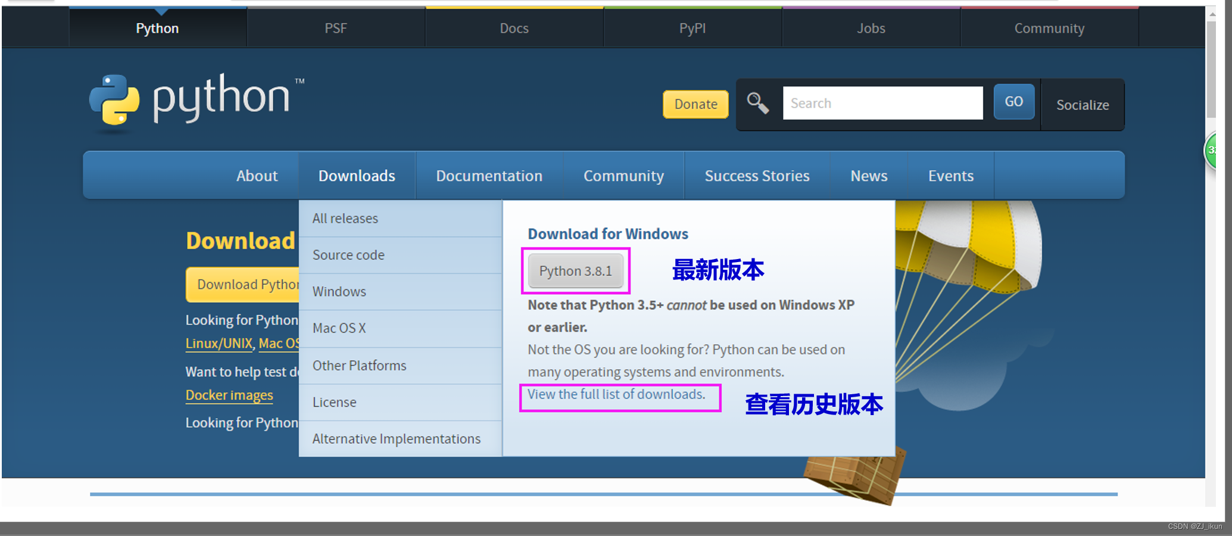
Task: Download Python 3.8.1 for Windows
Action: point(575,270)
